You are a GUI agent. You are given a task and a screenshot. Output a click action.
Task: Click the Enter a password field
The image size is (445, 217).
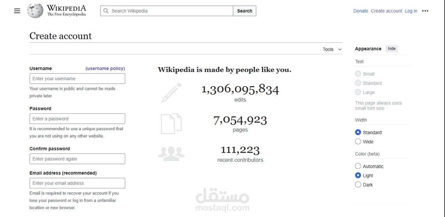coord(77,119)
